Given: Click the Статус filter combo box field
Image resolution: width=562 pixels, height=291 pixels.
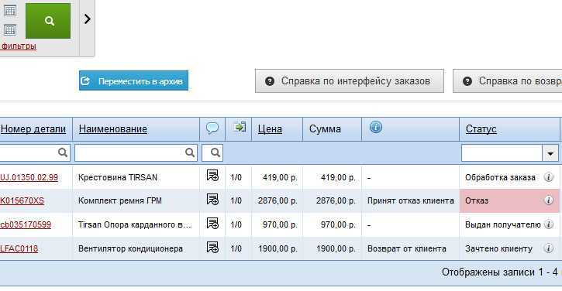Looking at the screenshot, I should [x=502, y=153].
